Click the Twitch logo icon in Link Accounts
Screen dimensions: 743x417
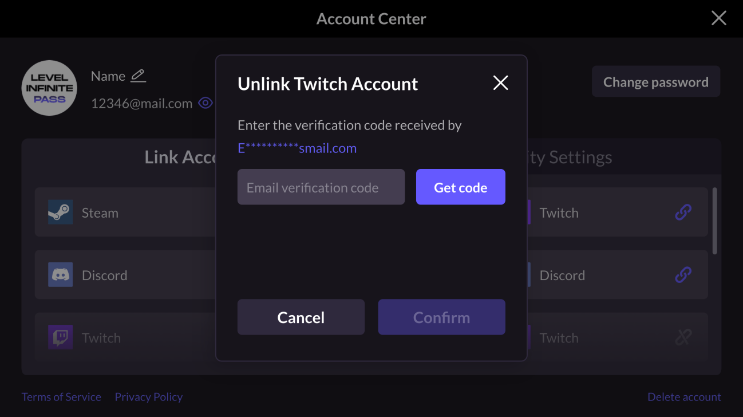(60, 337)
